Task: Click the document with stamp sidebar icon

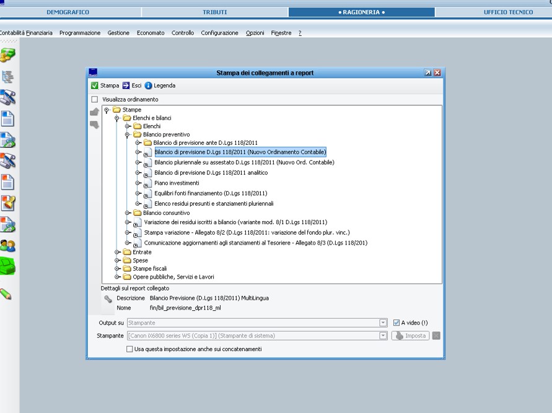Action: click(x=7, y=202)
